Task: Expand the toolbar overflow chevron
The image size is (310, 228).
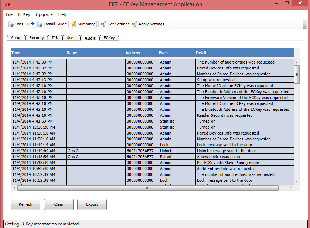Action: [x=305, y=24]
